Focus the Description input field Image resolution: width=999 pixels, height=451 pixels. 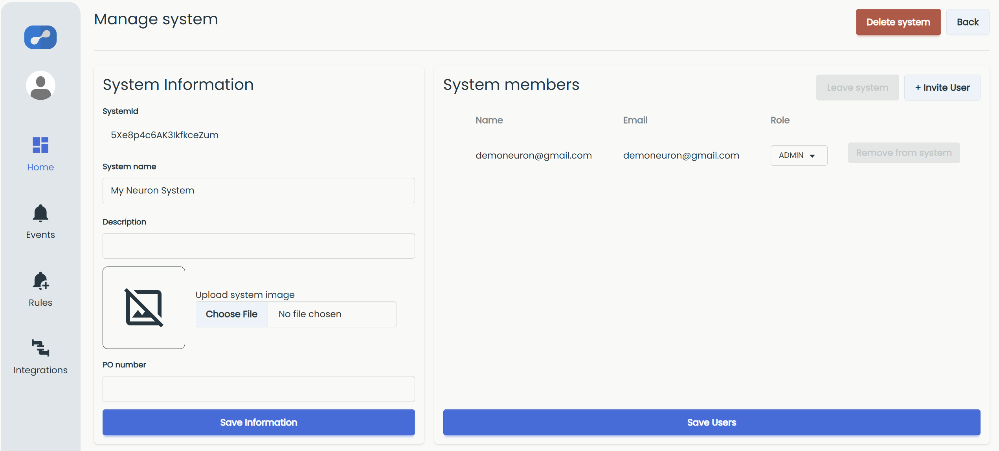pyautogui.click(x=259, y=246)
